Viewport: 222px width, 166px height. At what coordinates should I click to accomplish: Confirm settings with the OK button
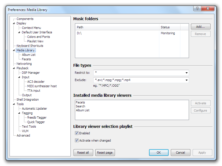tap(159, 153)
